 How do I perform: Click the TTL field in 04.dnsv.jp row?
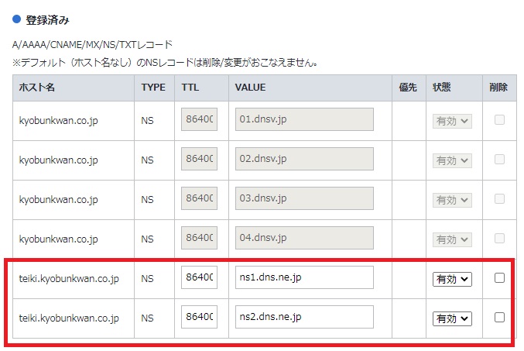click(x=199, y=238)
